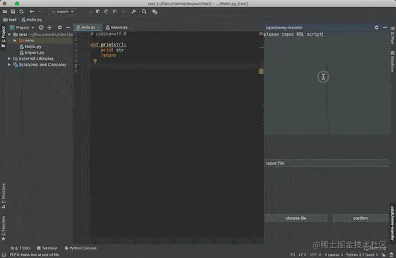The width and height of the screenshot is (396, 258).
Task: Hide the Project panel with minus icon
Action: click(68, 27)
